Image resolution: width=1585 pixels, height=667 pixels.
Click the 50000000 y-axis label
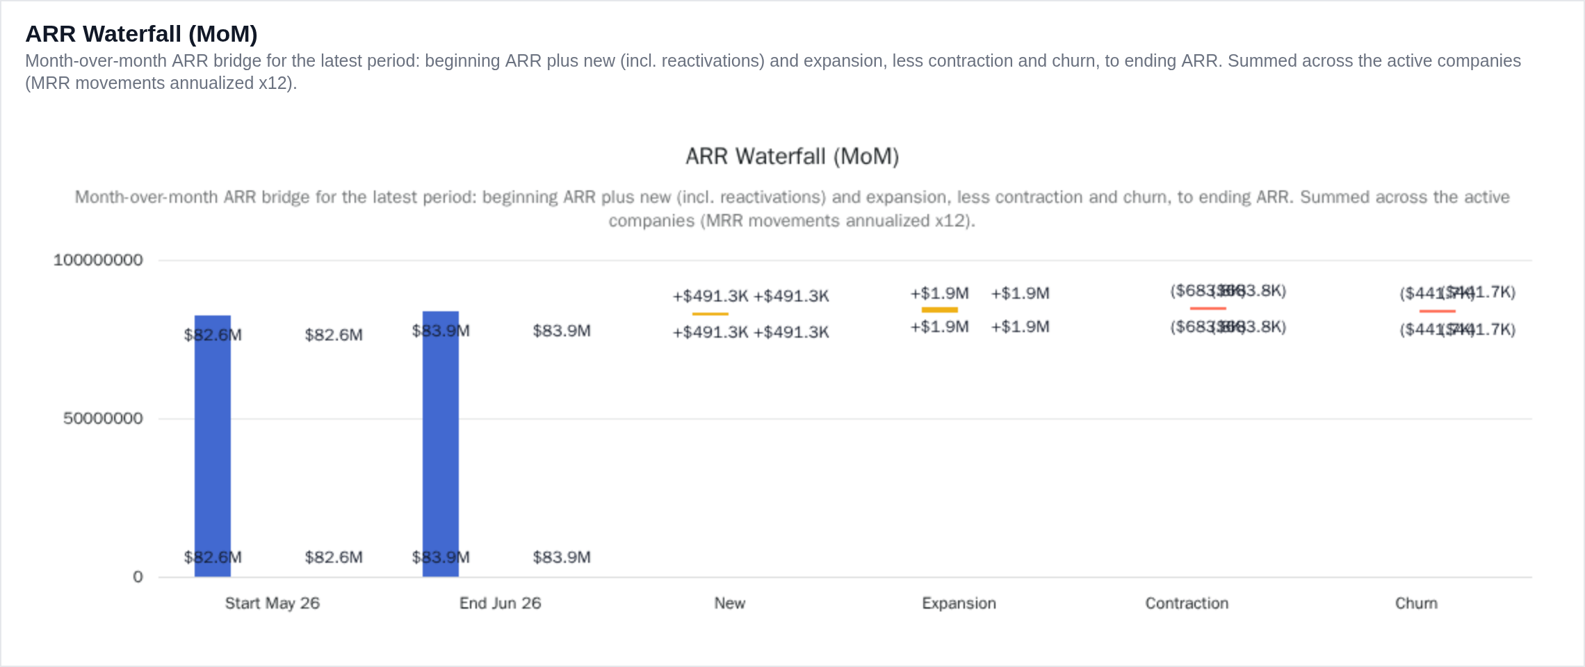(x=103, y=418)
